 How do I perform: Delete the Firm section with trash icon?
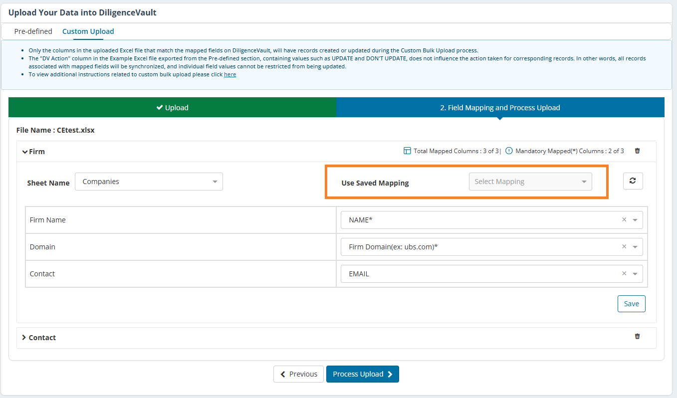tap(637, 151)
